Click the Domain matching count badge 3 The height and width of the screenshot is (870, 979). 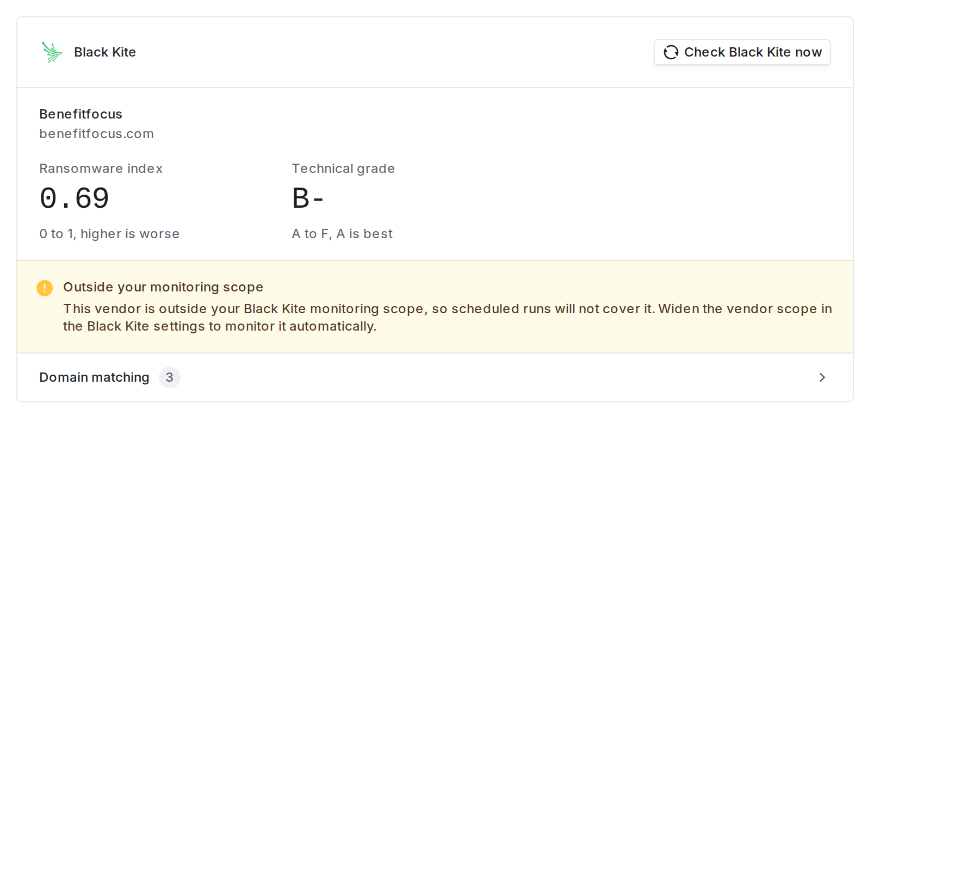pos(170,377)
